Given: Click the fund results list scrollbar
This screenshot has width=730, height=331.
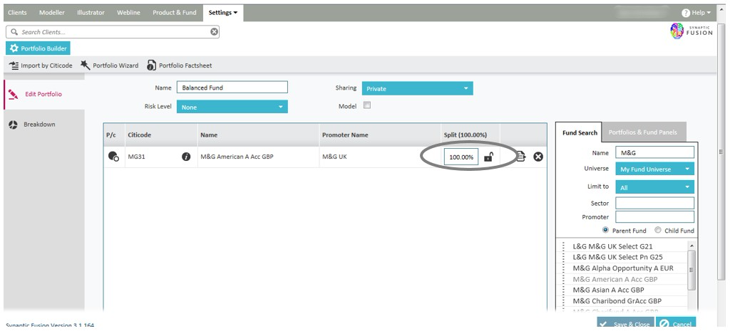Looking at the screenshot, I should pos(692,270).
